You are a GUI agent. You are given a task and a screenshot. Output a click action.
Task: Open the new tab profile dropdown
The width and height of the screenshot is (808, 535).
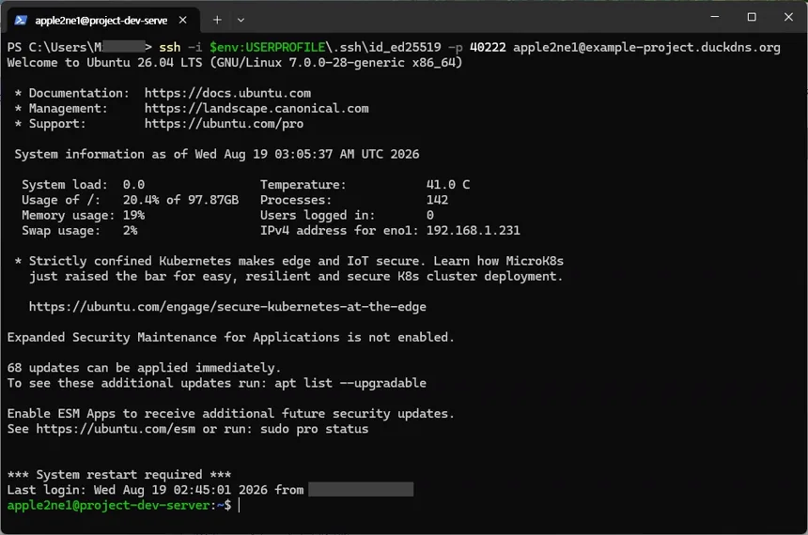click(241, 20)
